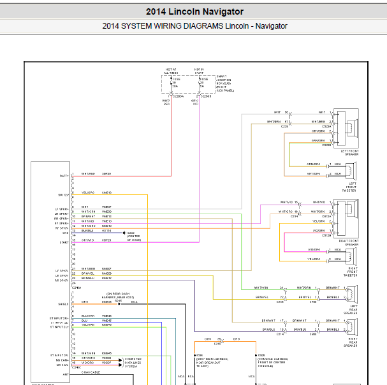The image size is (387, 385).
Task: Click the upper data-line arrow on MS CAN+ wire
Action: pos(120,360)
